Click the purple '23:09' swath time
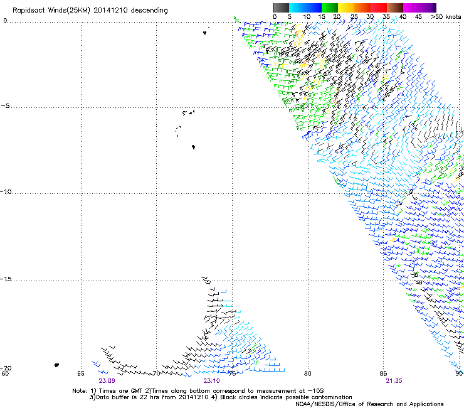The image size is (464, 408). click(x=107, y=381)
